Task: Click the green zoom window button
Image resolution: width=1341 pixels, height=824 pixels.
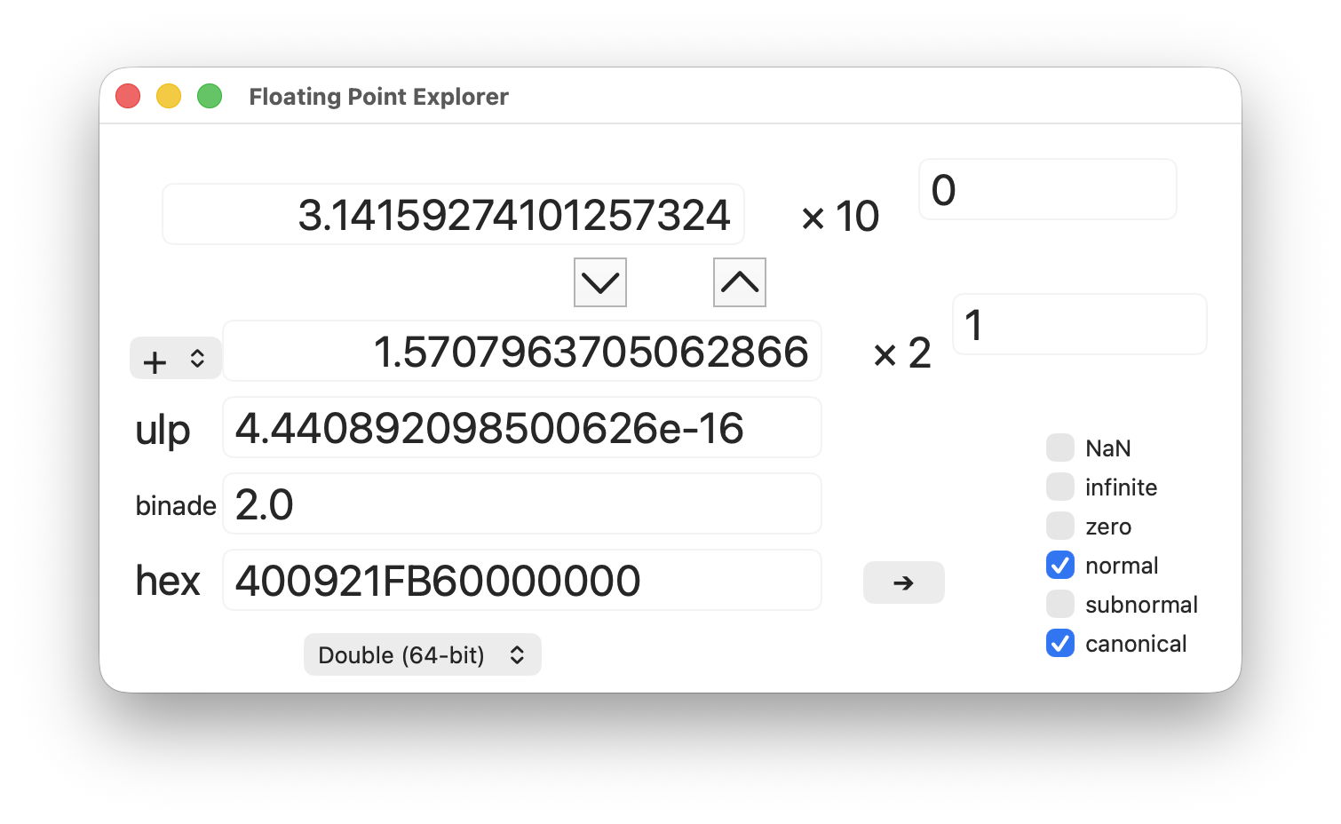Action: pos(210,96)
